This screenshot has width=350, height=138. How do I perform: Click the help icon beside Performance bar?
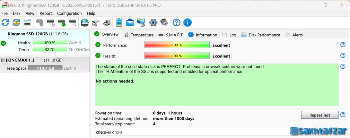click(x=343, y=45)
